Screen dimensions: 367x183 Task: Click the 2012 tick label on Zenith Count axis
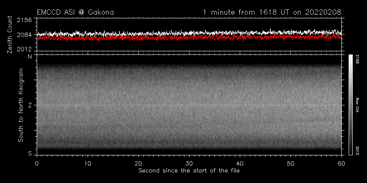pyautogui.click(x=24, y=49)
